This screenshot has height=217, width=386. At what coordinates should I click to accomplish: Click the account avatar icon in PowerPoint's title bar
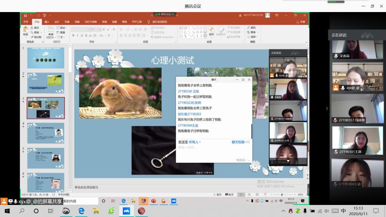[268, 15]
